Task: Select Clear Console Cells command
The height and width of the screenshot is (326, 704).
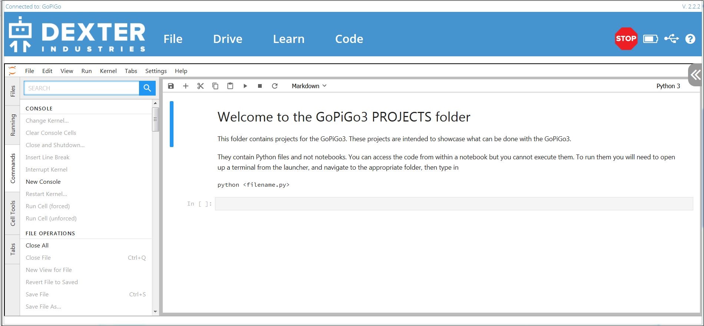Action: tap(86, 133)
